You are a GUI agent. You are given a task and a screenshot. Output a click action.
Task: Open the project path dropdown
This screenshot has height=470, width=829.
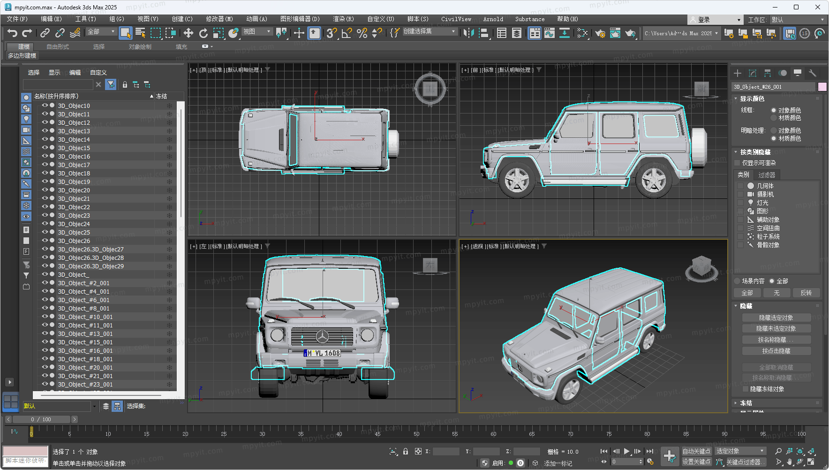[681, 33]
